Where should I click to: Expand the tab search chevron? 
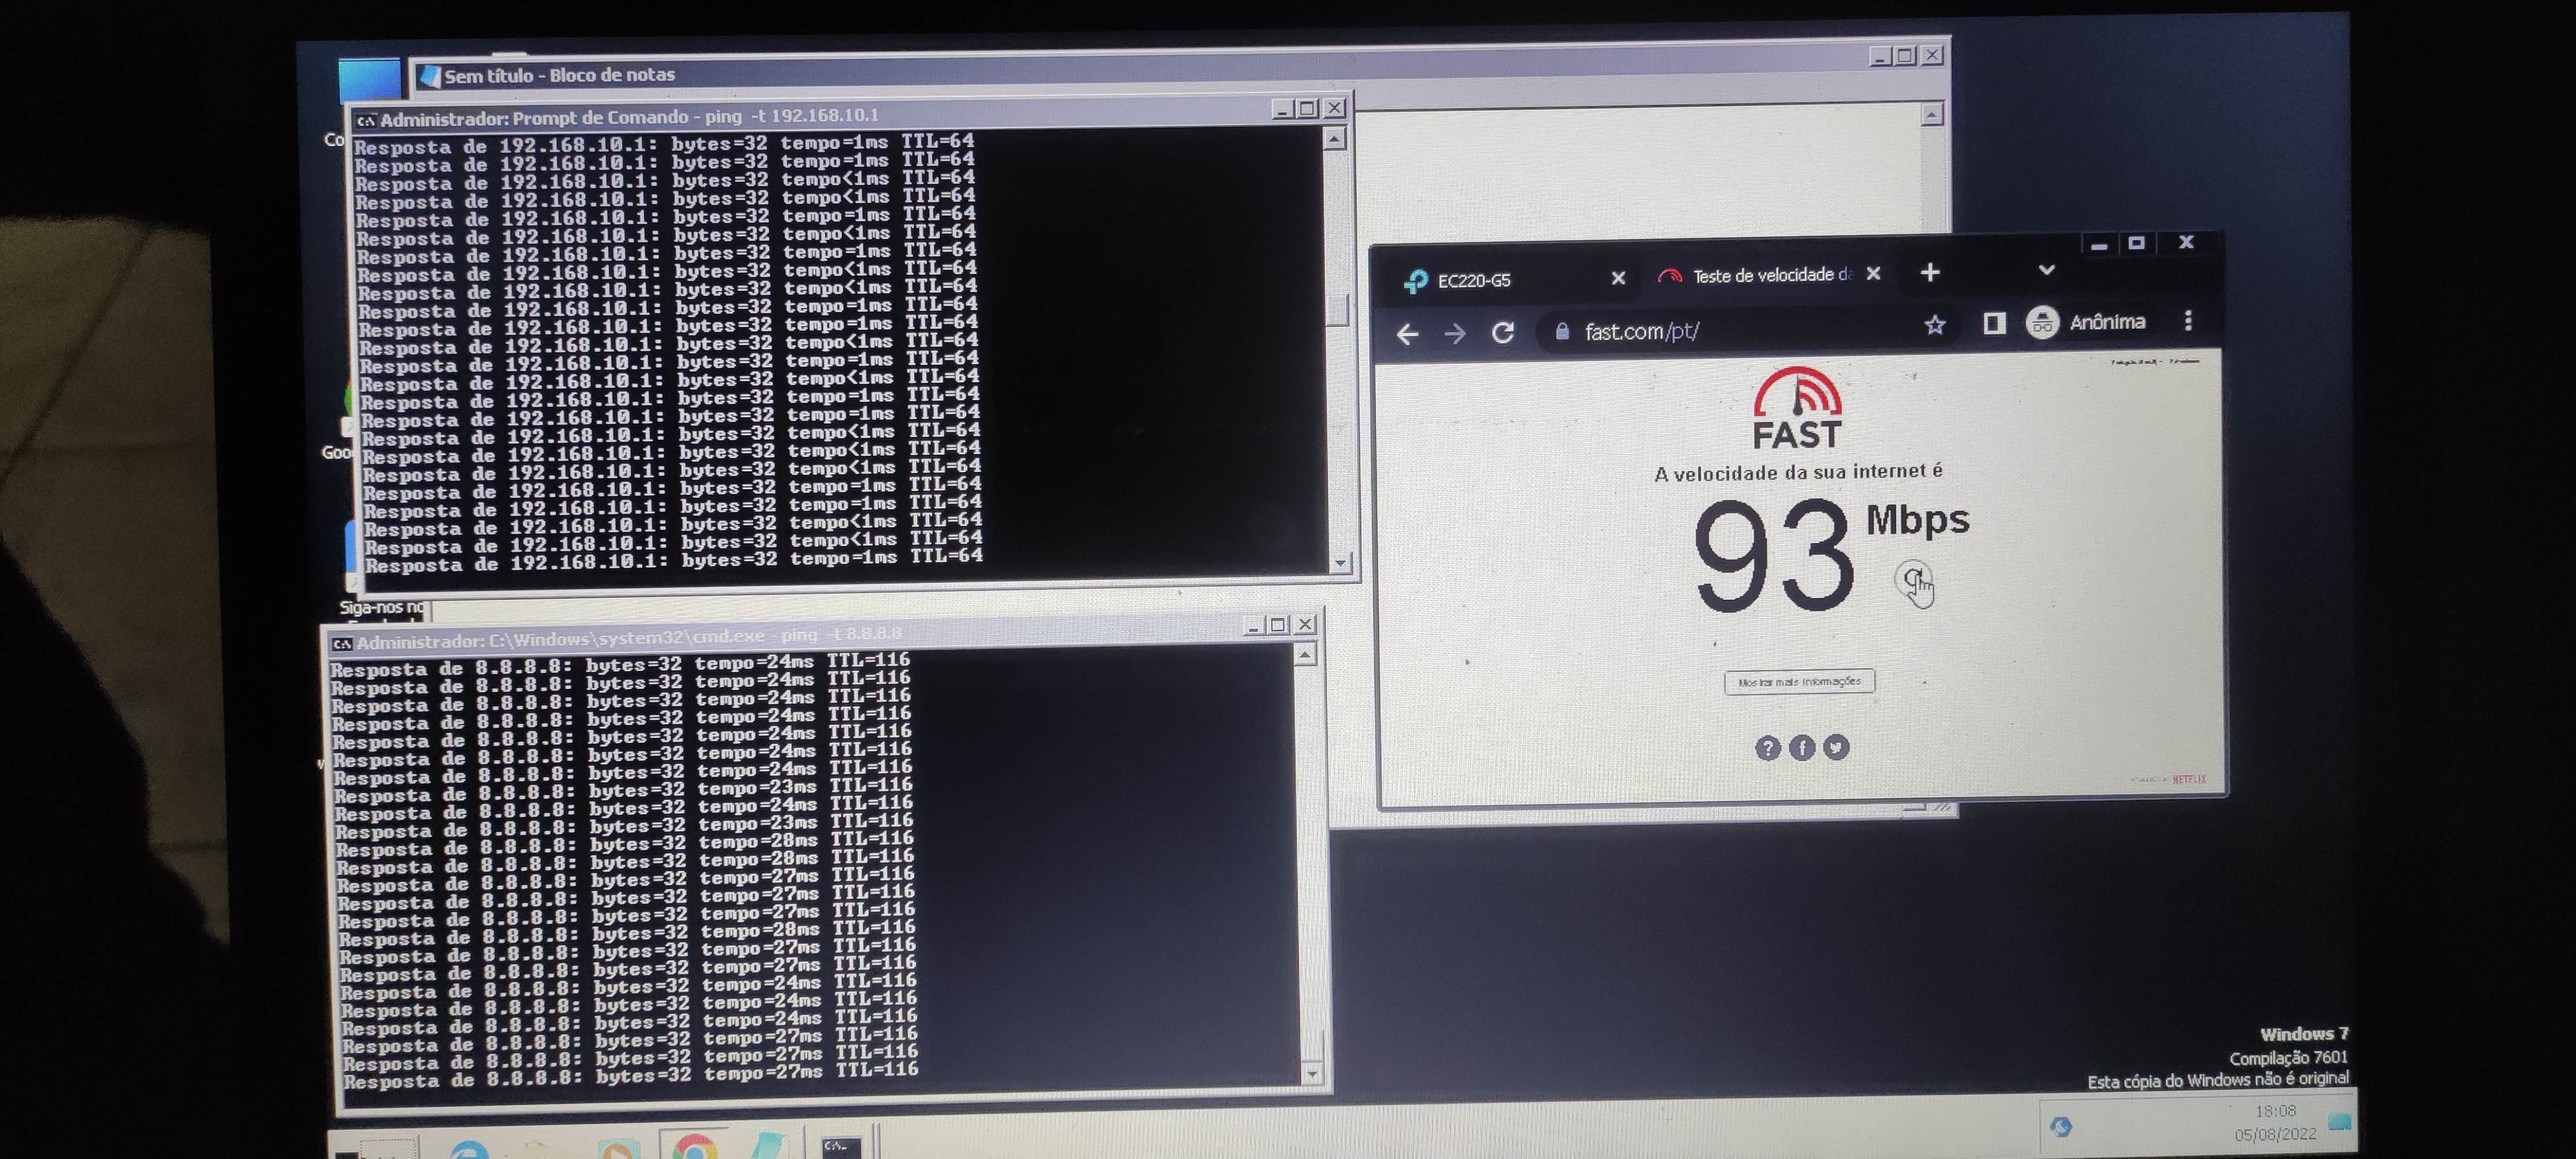click(2046, 270)
